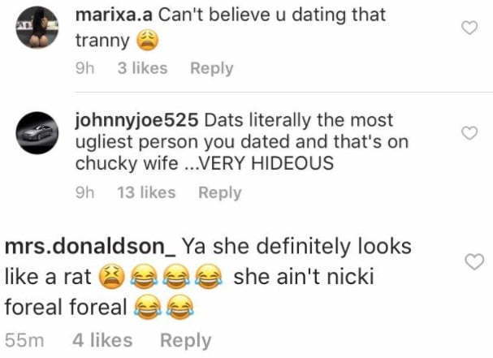Open marixa.a's profile picture
The height and width of the screenshot is (358, 493).
click(x=37, y=28)
